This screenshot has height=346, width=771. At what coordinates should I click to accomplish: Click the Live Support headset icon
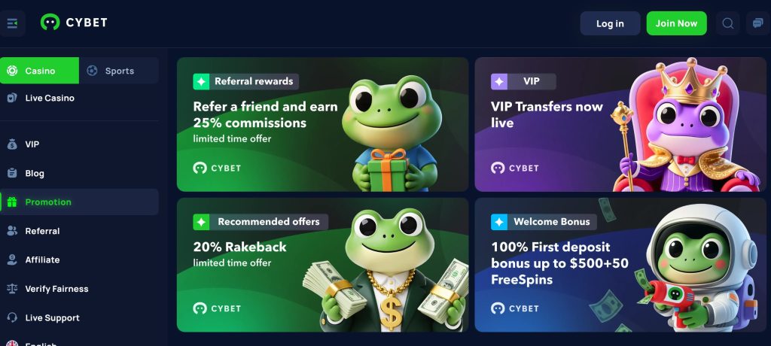[12, 317]
